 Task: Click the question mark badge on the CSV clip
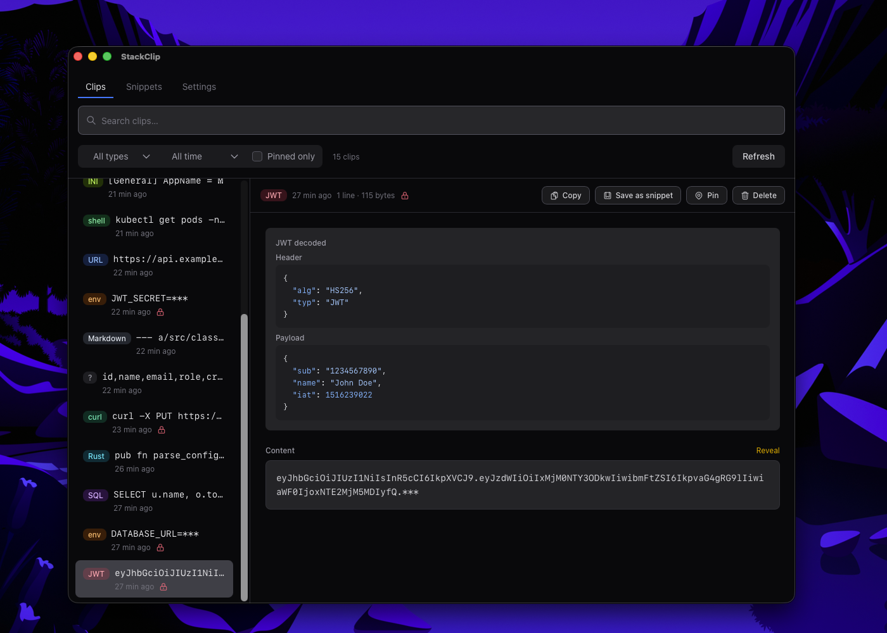tap(89, 377)
